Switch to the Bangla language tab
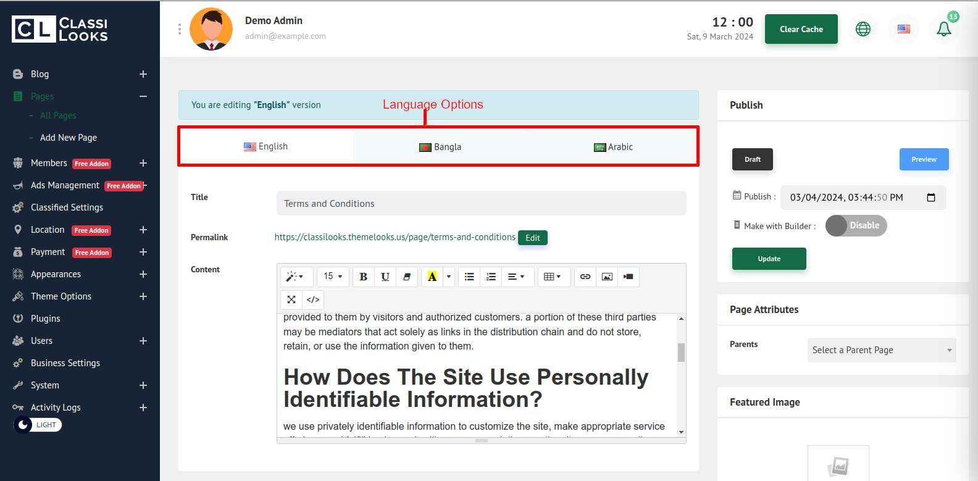This screenshot has width=978, height=481. click(x=440, y=147)
